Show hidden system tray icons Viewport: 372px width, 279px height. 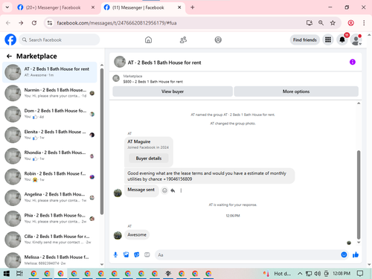pyautogui.click(x=300, y=274)
